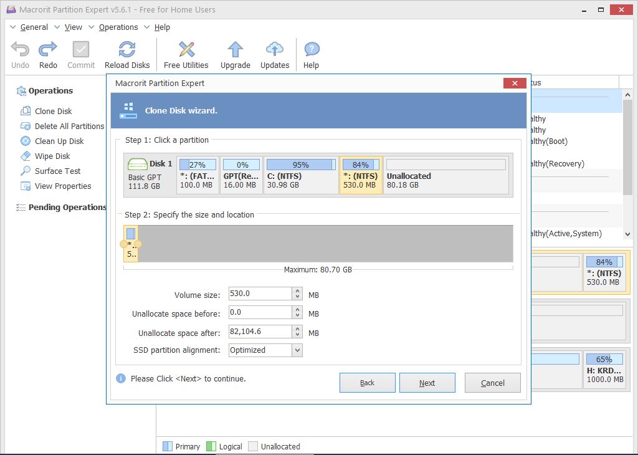Screen dimensions: 638x455
Task: Select Wipe Disk in the Operations panel
Action: pos(52,156)
